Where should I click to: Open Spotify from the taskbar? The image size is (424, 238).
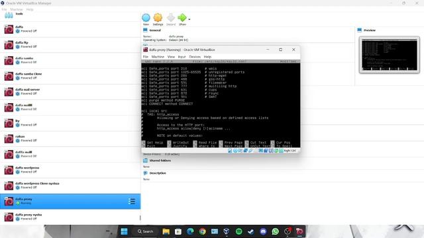pos(238,231)
